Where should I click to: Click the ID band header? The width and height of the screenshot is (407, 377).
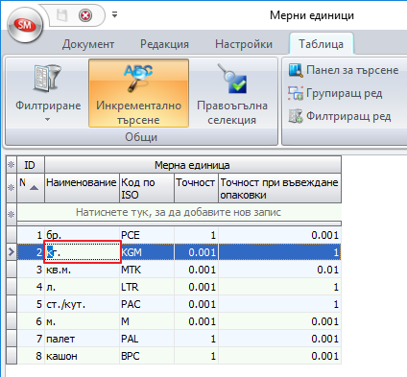[31, 165]
